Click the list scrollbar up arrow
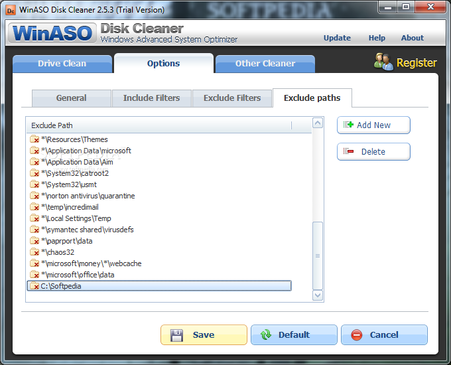Viewport: 451px width, 365px height. (318, 123)
